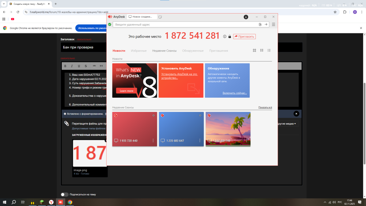
Task: Open the Chrome profile avatar
Action: 355,12
